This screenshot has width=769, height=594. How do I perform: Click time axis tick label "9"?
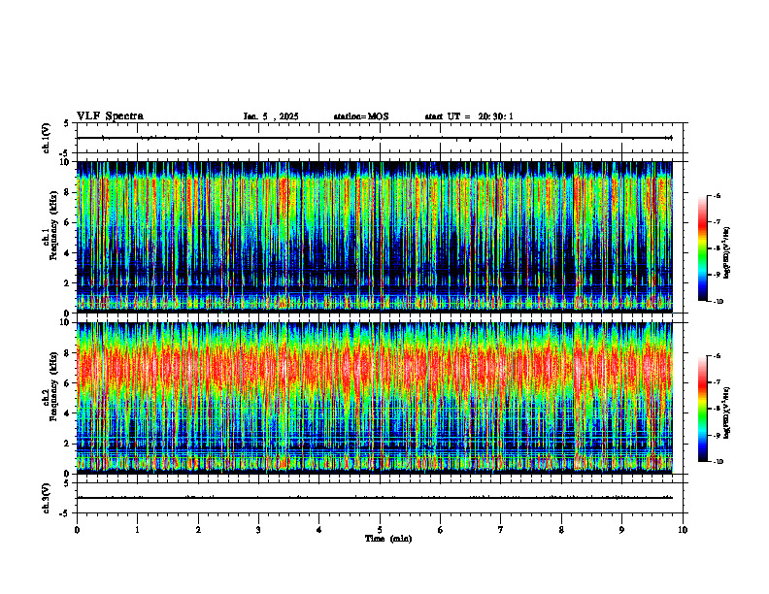tap(621, 530)
